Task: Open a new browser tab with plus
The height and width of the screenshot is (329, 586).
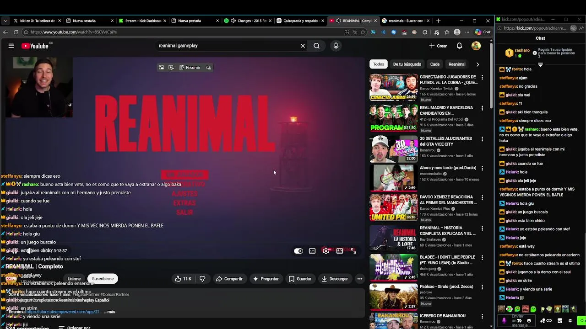Action: (438, 21)
